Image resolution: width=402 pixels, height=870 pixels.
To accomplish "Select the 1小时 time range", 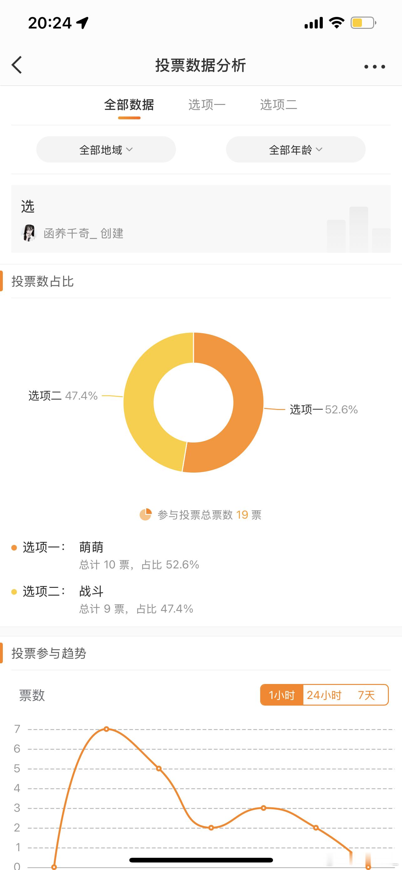I will (x=282, y=695).
